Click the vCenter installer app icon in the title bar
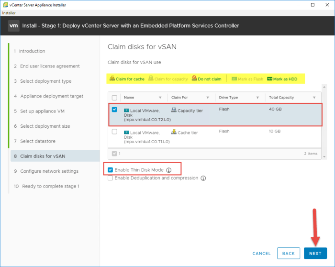Image resolution: width=335 pixels, height=267 pixels. 5,5
